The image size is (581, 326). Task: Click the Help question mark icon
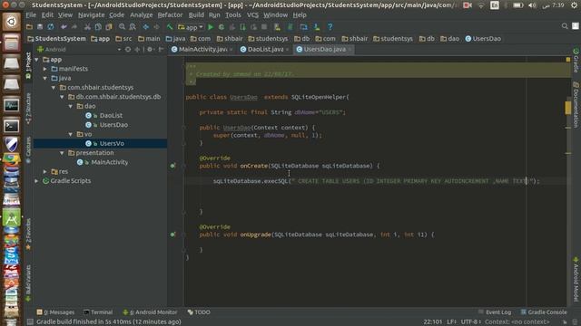pos(330,27)
